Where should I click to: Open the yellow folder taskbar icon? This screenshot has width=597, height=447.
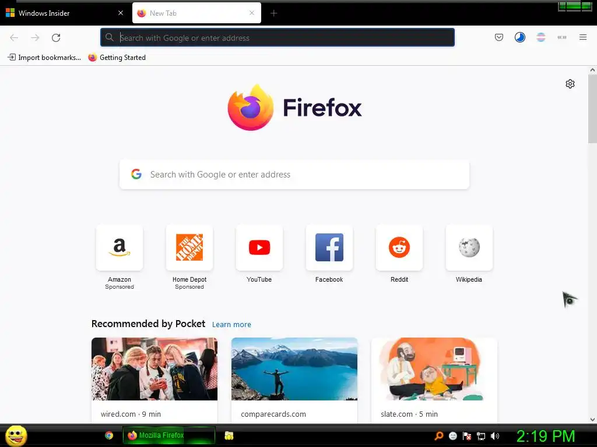pos(229,435)
